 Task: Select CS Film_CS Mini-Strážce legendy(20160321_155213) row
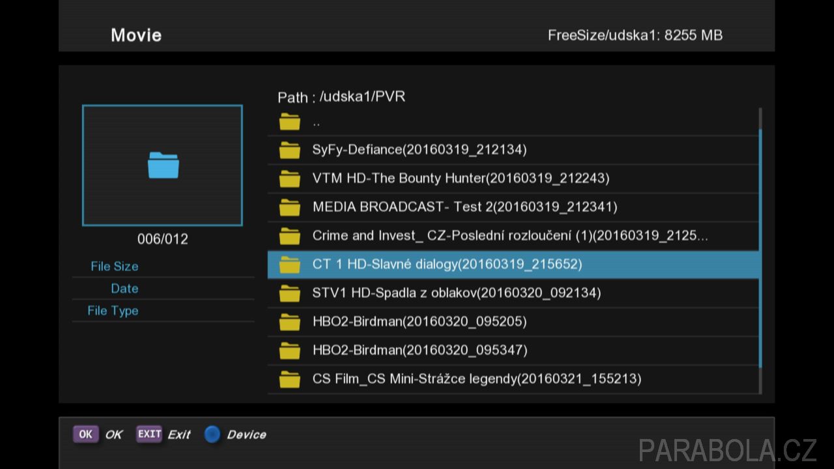pyautogui.click(x=513, y=379)
